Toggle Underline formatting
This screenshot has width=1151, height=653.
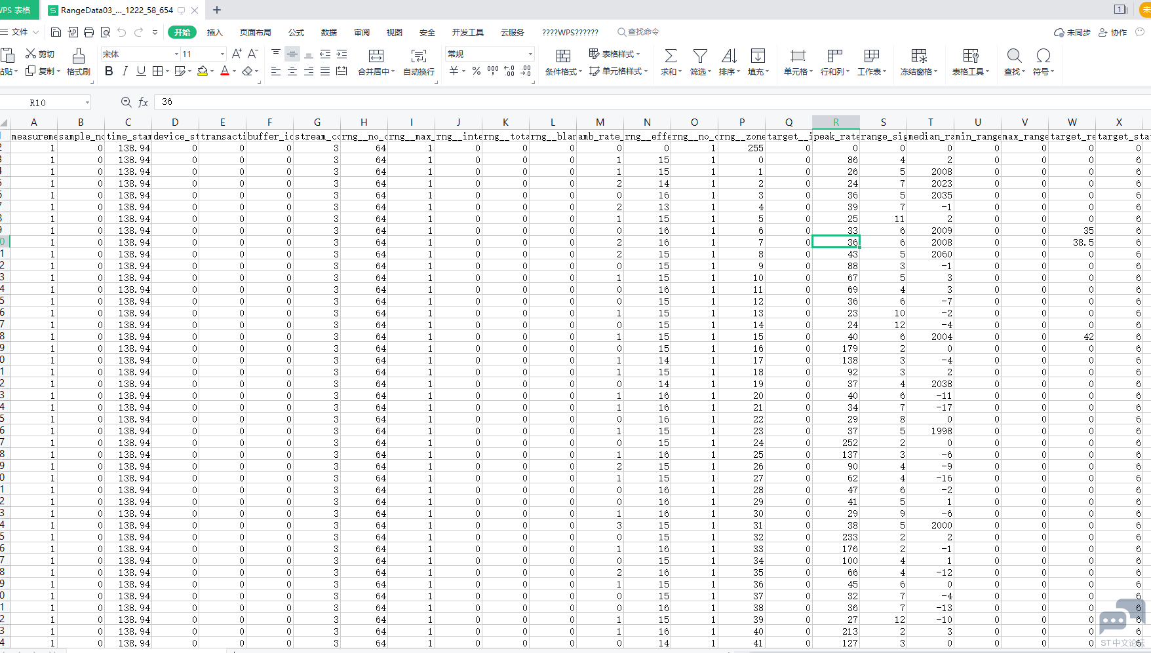click(141, 71)
